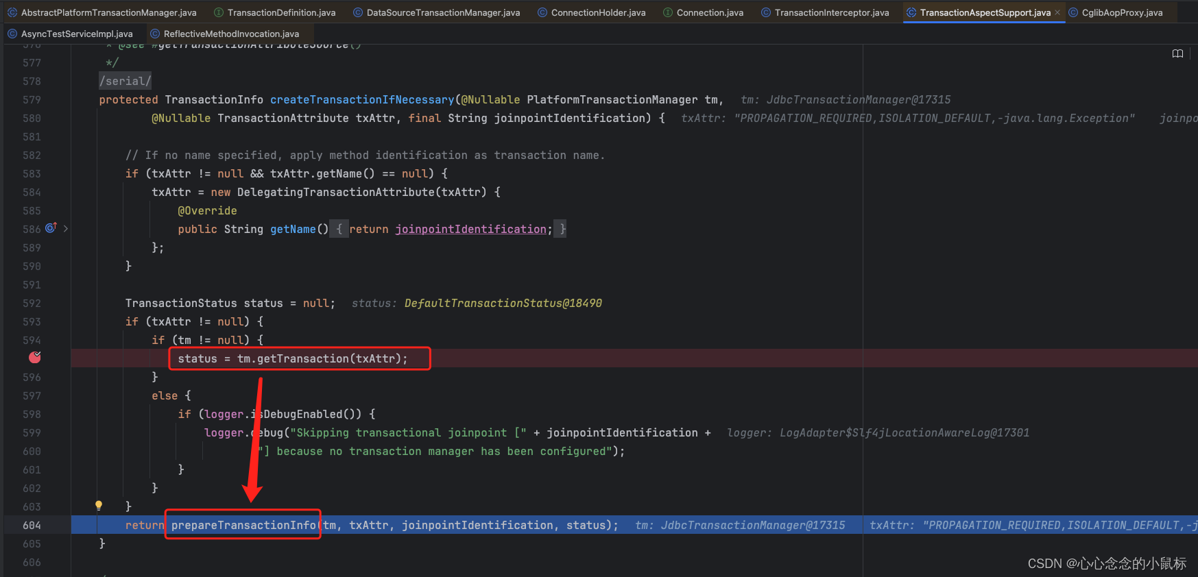
Task: Click tm.getTransaction(txAttr) call on line 595
Action: 319,358
